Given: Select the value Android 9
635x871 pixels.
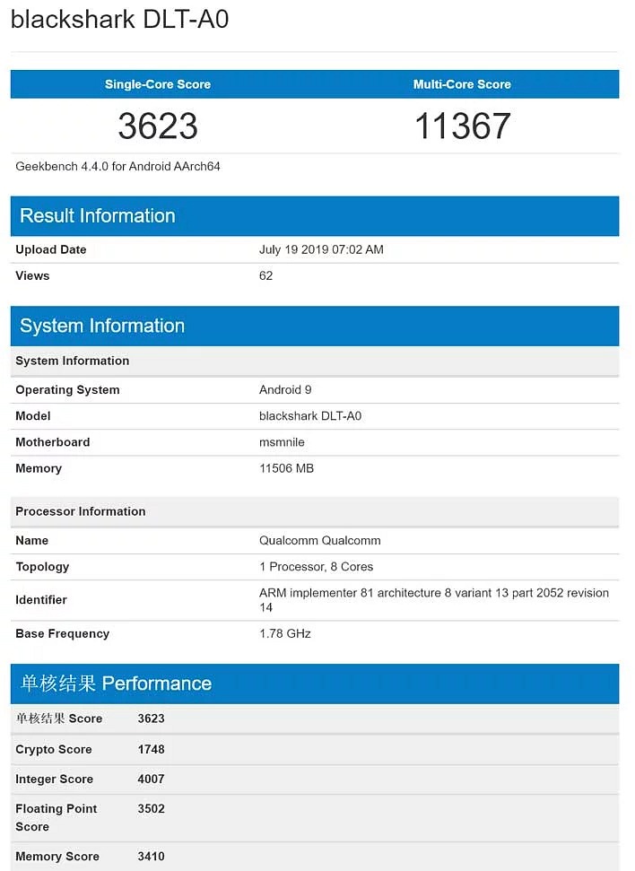Looking at the screenshot, I should [x=285, y=390].
